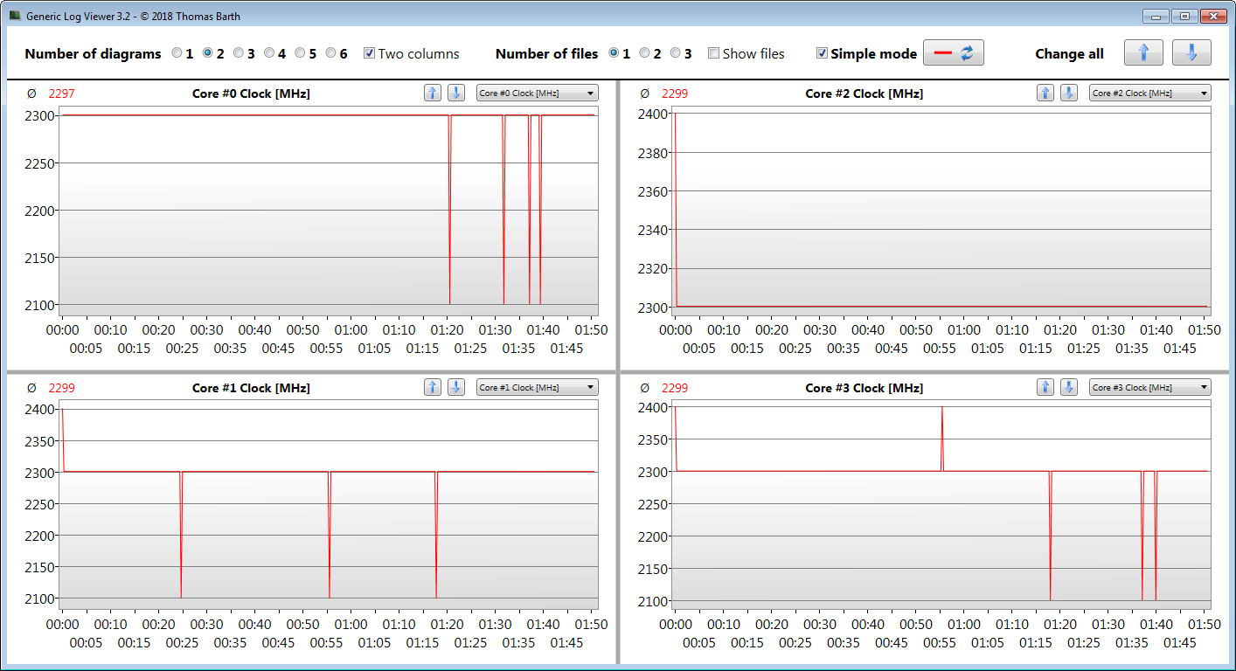The width and height of the screenshot is (1236, 671).
Task: Expand the Core #3 Clock sensor dropdown
Action: coord(1149,388)
